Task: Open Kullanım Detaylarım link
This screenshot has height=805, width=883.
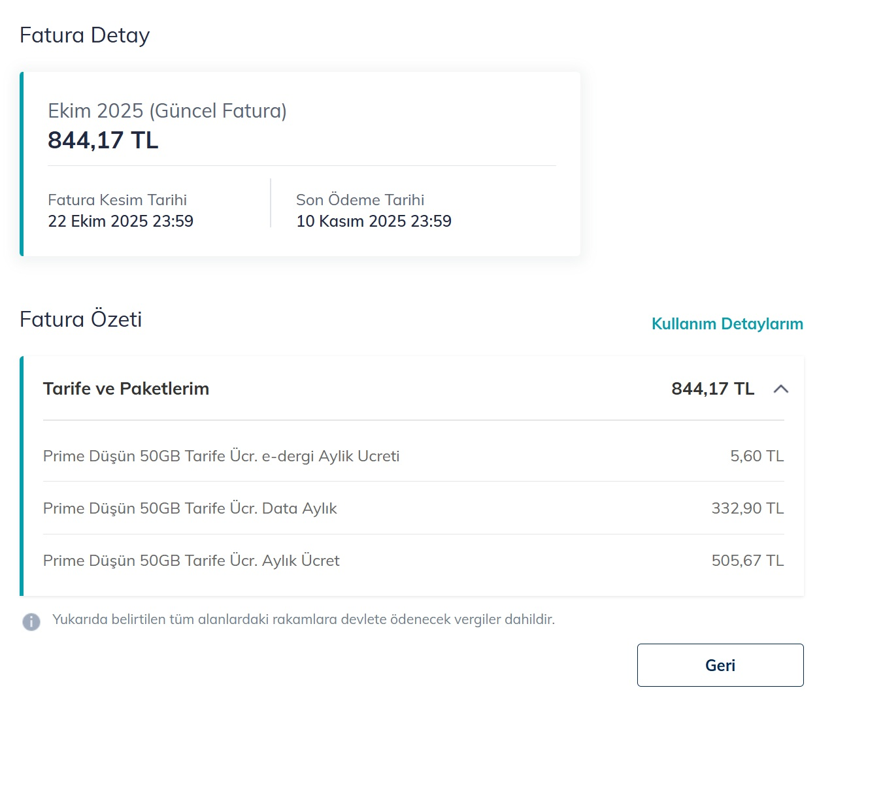Action: coord(727,323)
